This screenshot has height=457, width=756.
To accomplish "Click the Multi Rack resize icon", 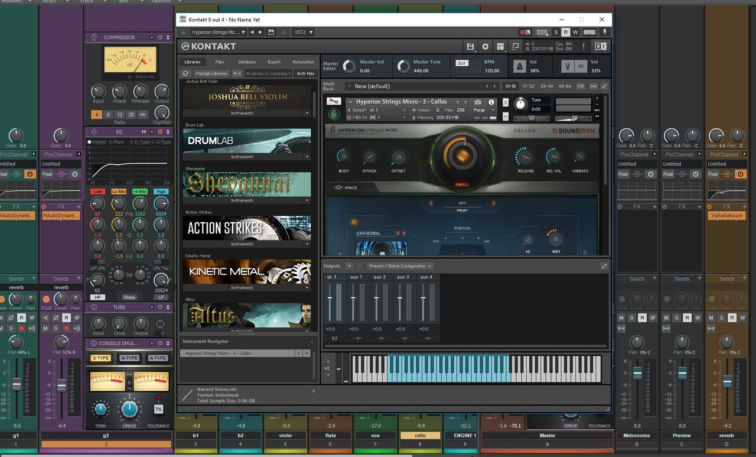I will click(604, 86).
